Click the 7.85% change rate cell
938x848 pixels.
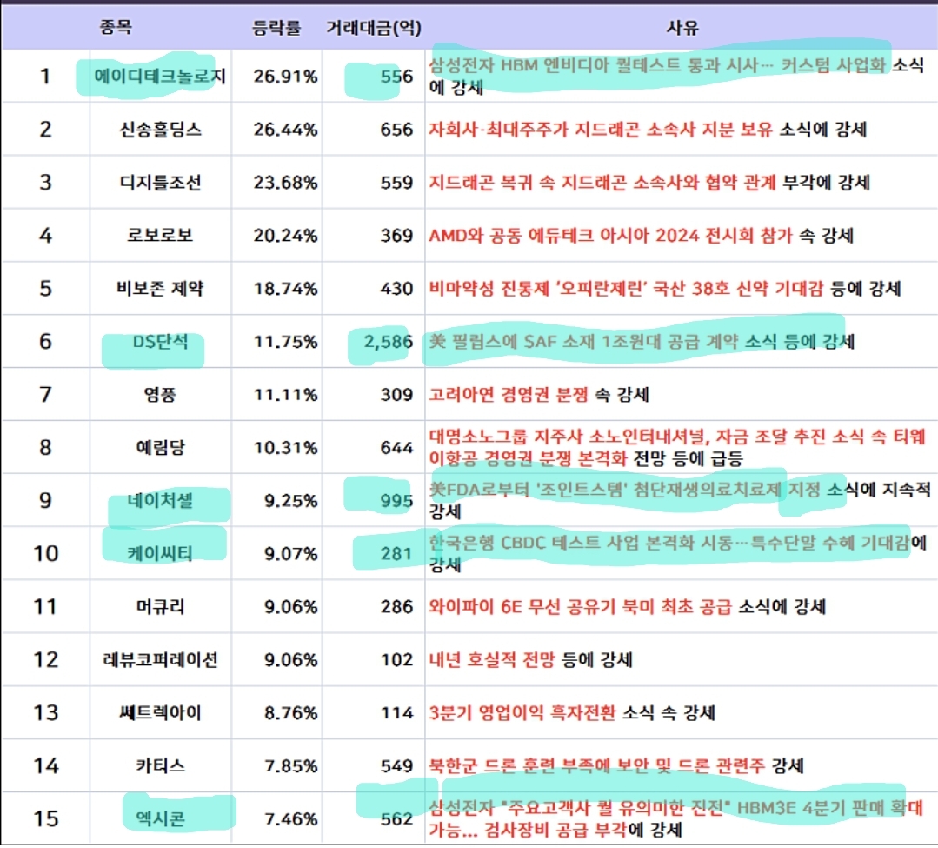point(290,766)
